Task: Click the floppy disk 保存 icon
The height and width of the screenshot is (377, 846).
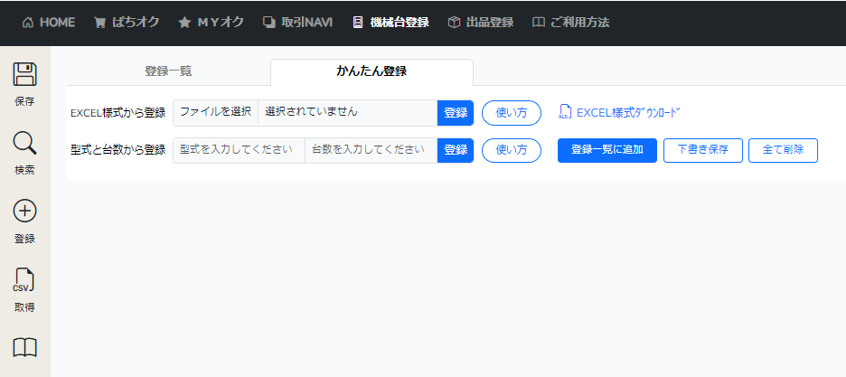Action: click(x=24, y=74)
